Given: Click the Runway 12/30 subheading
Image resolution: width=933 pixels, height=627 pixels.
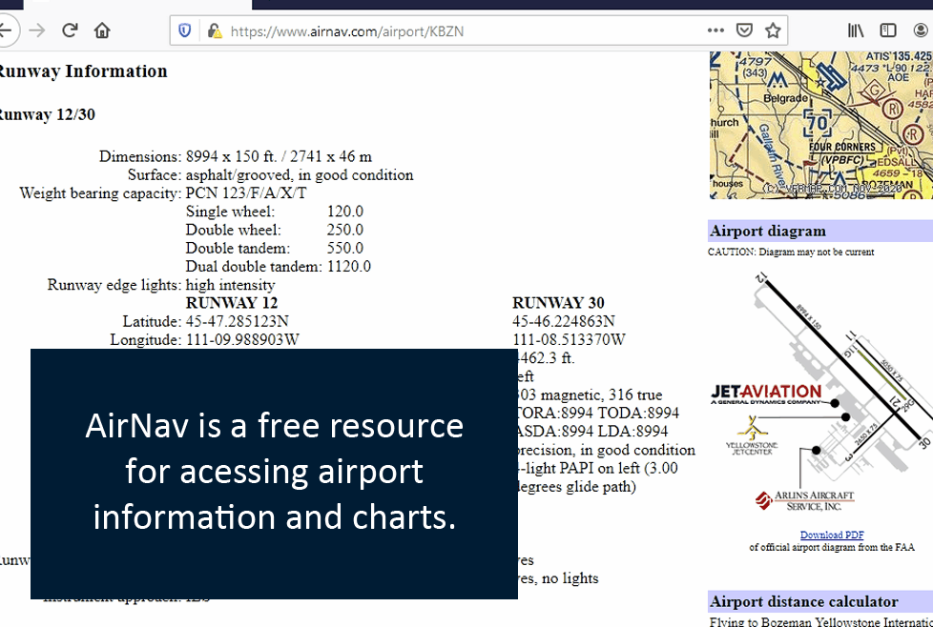Looking at the screenshot, I should (x=47, y=114).
